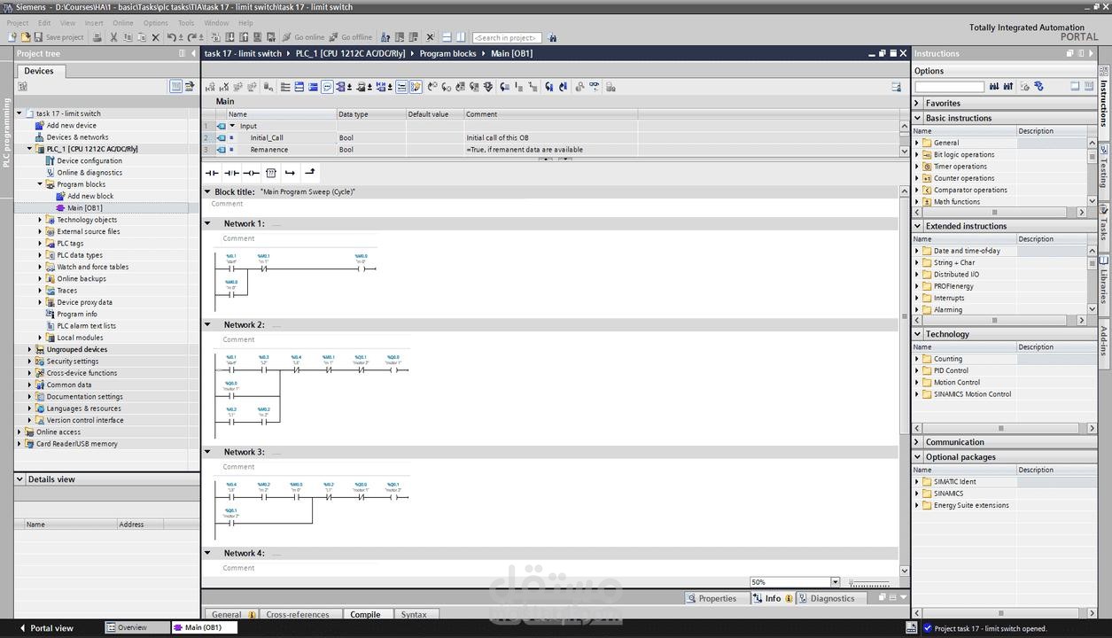The height and width of the screenshot is (638, 1112).
Task: Click the Options search input in Instructions panel
Action: pos(949,86)
